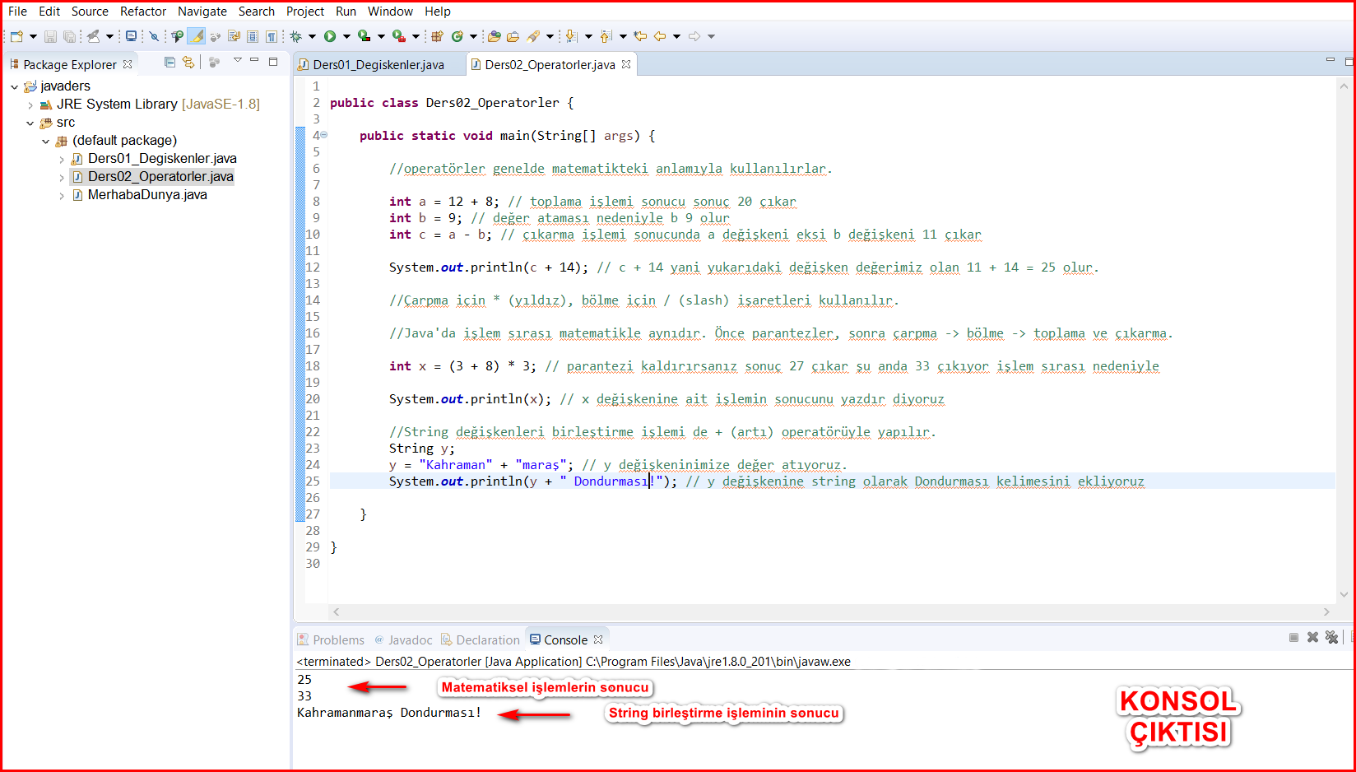Open the New file dropdown arrow
Viewport: 1356px width, 772px height.
(x=33, y=36)
